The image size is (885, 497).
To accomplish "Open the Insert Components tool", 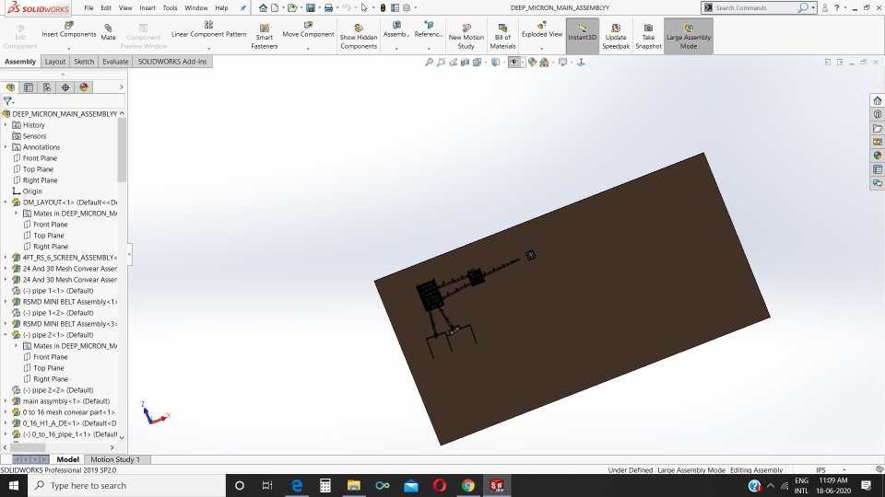I will click(69, 29).
